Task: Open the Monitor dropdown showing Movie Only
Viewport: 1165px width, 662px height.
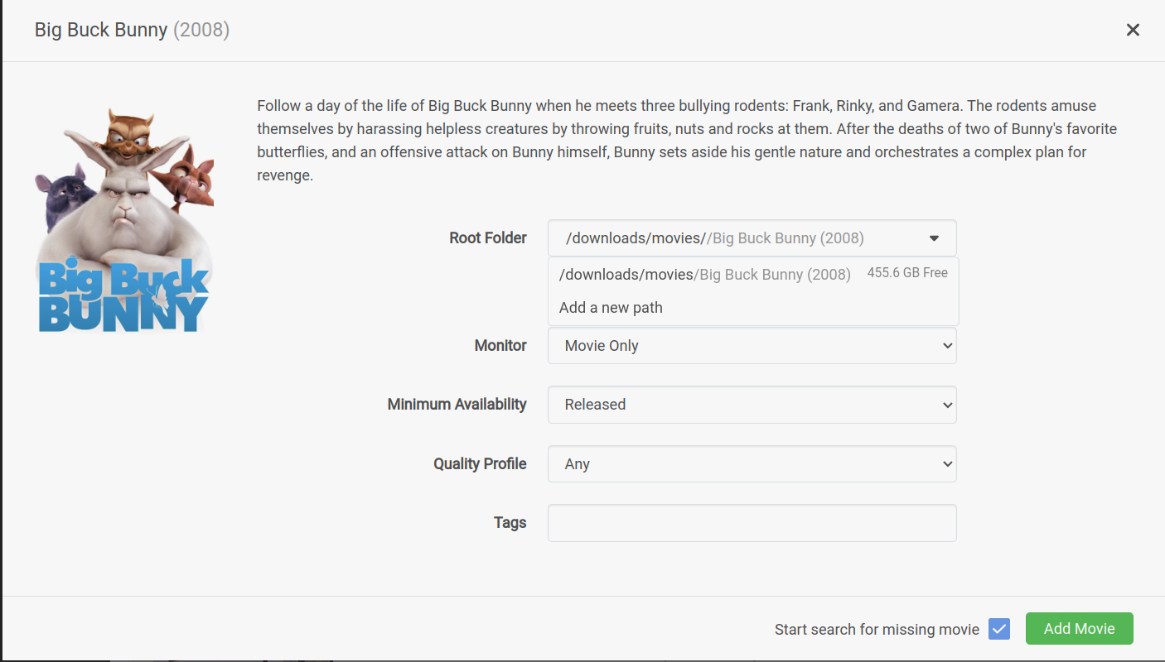Action: tap(752, 346)
